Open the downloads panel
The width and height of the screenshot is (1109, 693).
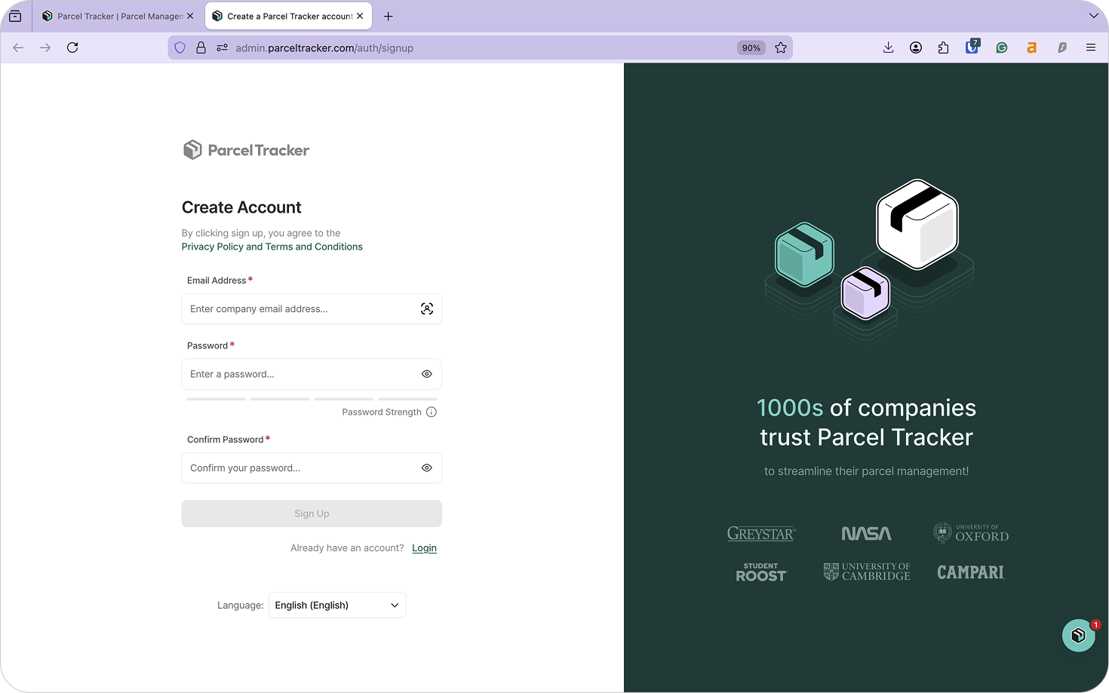click(x=888, y=48)
